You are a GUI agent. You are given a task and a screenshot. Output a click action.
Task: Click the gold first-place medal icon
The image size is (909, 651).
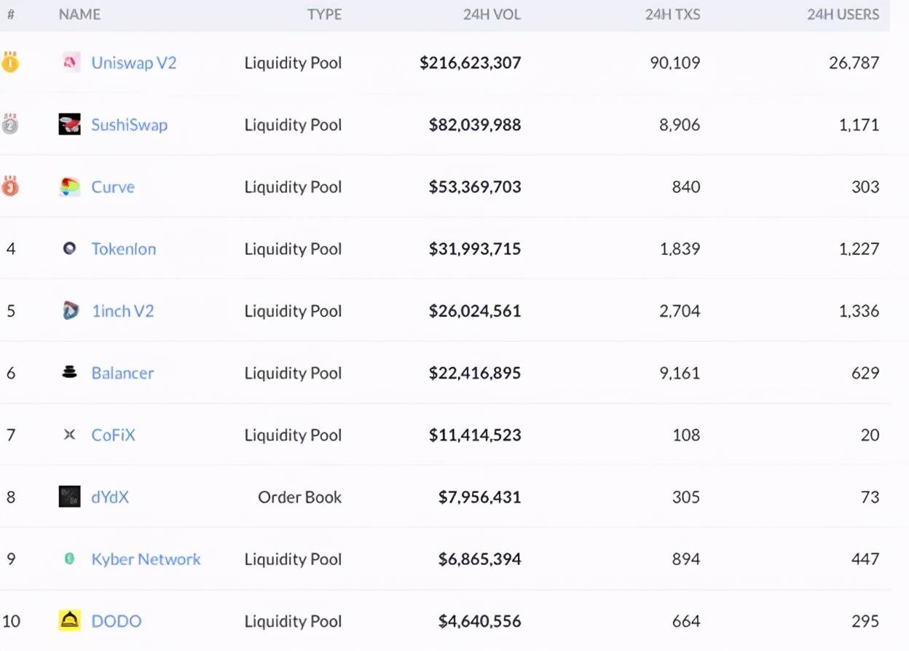click(x=10, y=63)
